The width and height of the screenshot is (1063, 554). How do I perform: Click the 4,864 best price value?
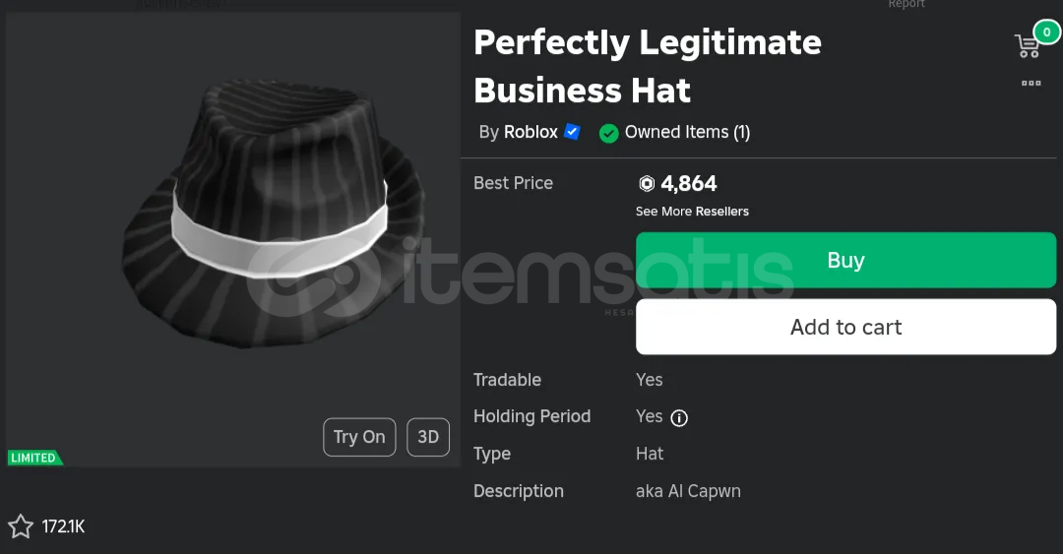[x=689, y=183]
